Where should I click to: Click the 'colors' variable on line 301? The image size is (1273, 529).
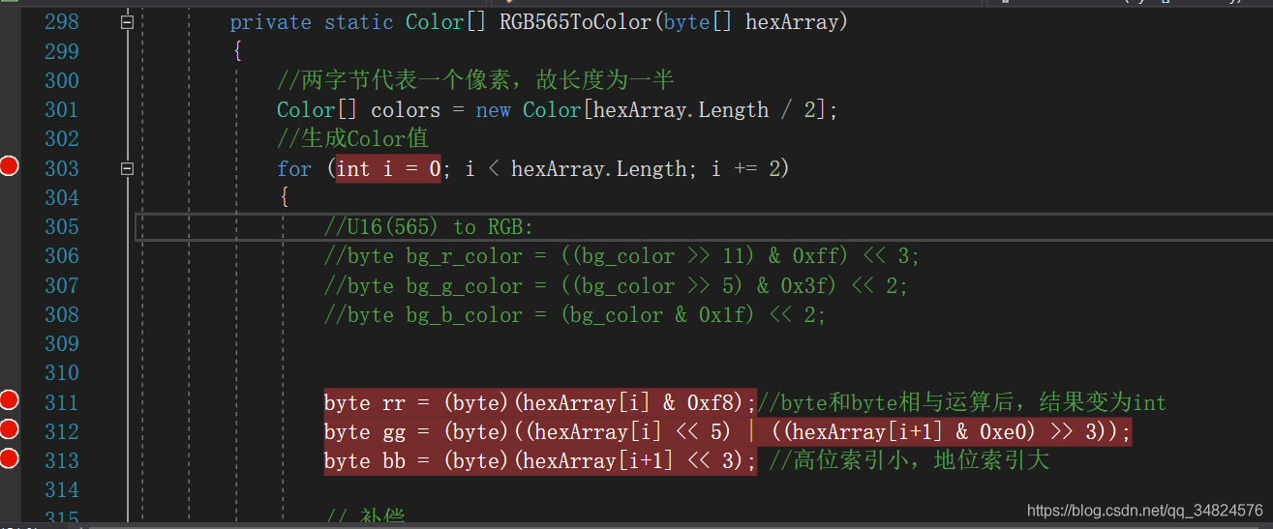[x=406, y=110]
